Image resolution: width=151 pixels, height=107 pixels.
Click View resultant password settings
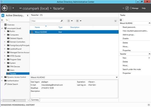coord(135,31)
